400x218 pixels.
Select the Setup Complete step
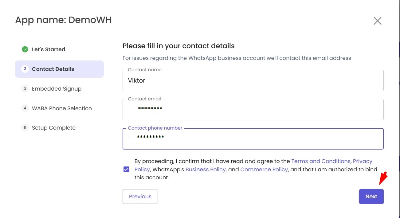(54, 128)
